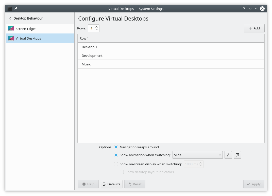Viewport: 272px width, 196px height.
Task: Go back using Desktop Behaviour arrow
Action: 10,18
